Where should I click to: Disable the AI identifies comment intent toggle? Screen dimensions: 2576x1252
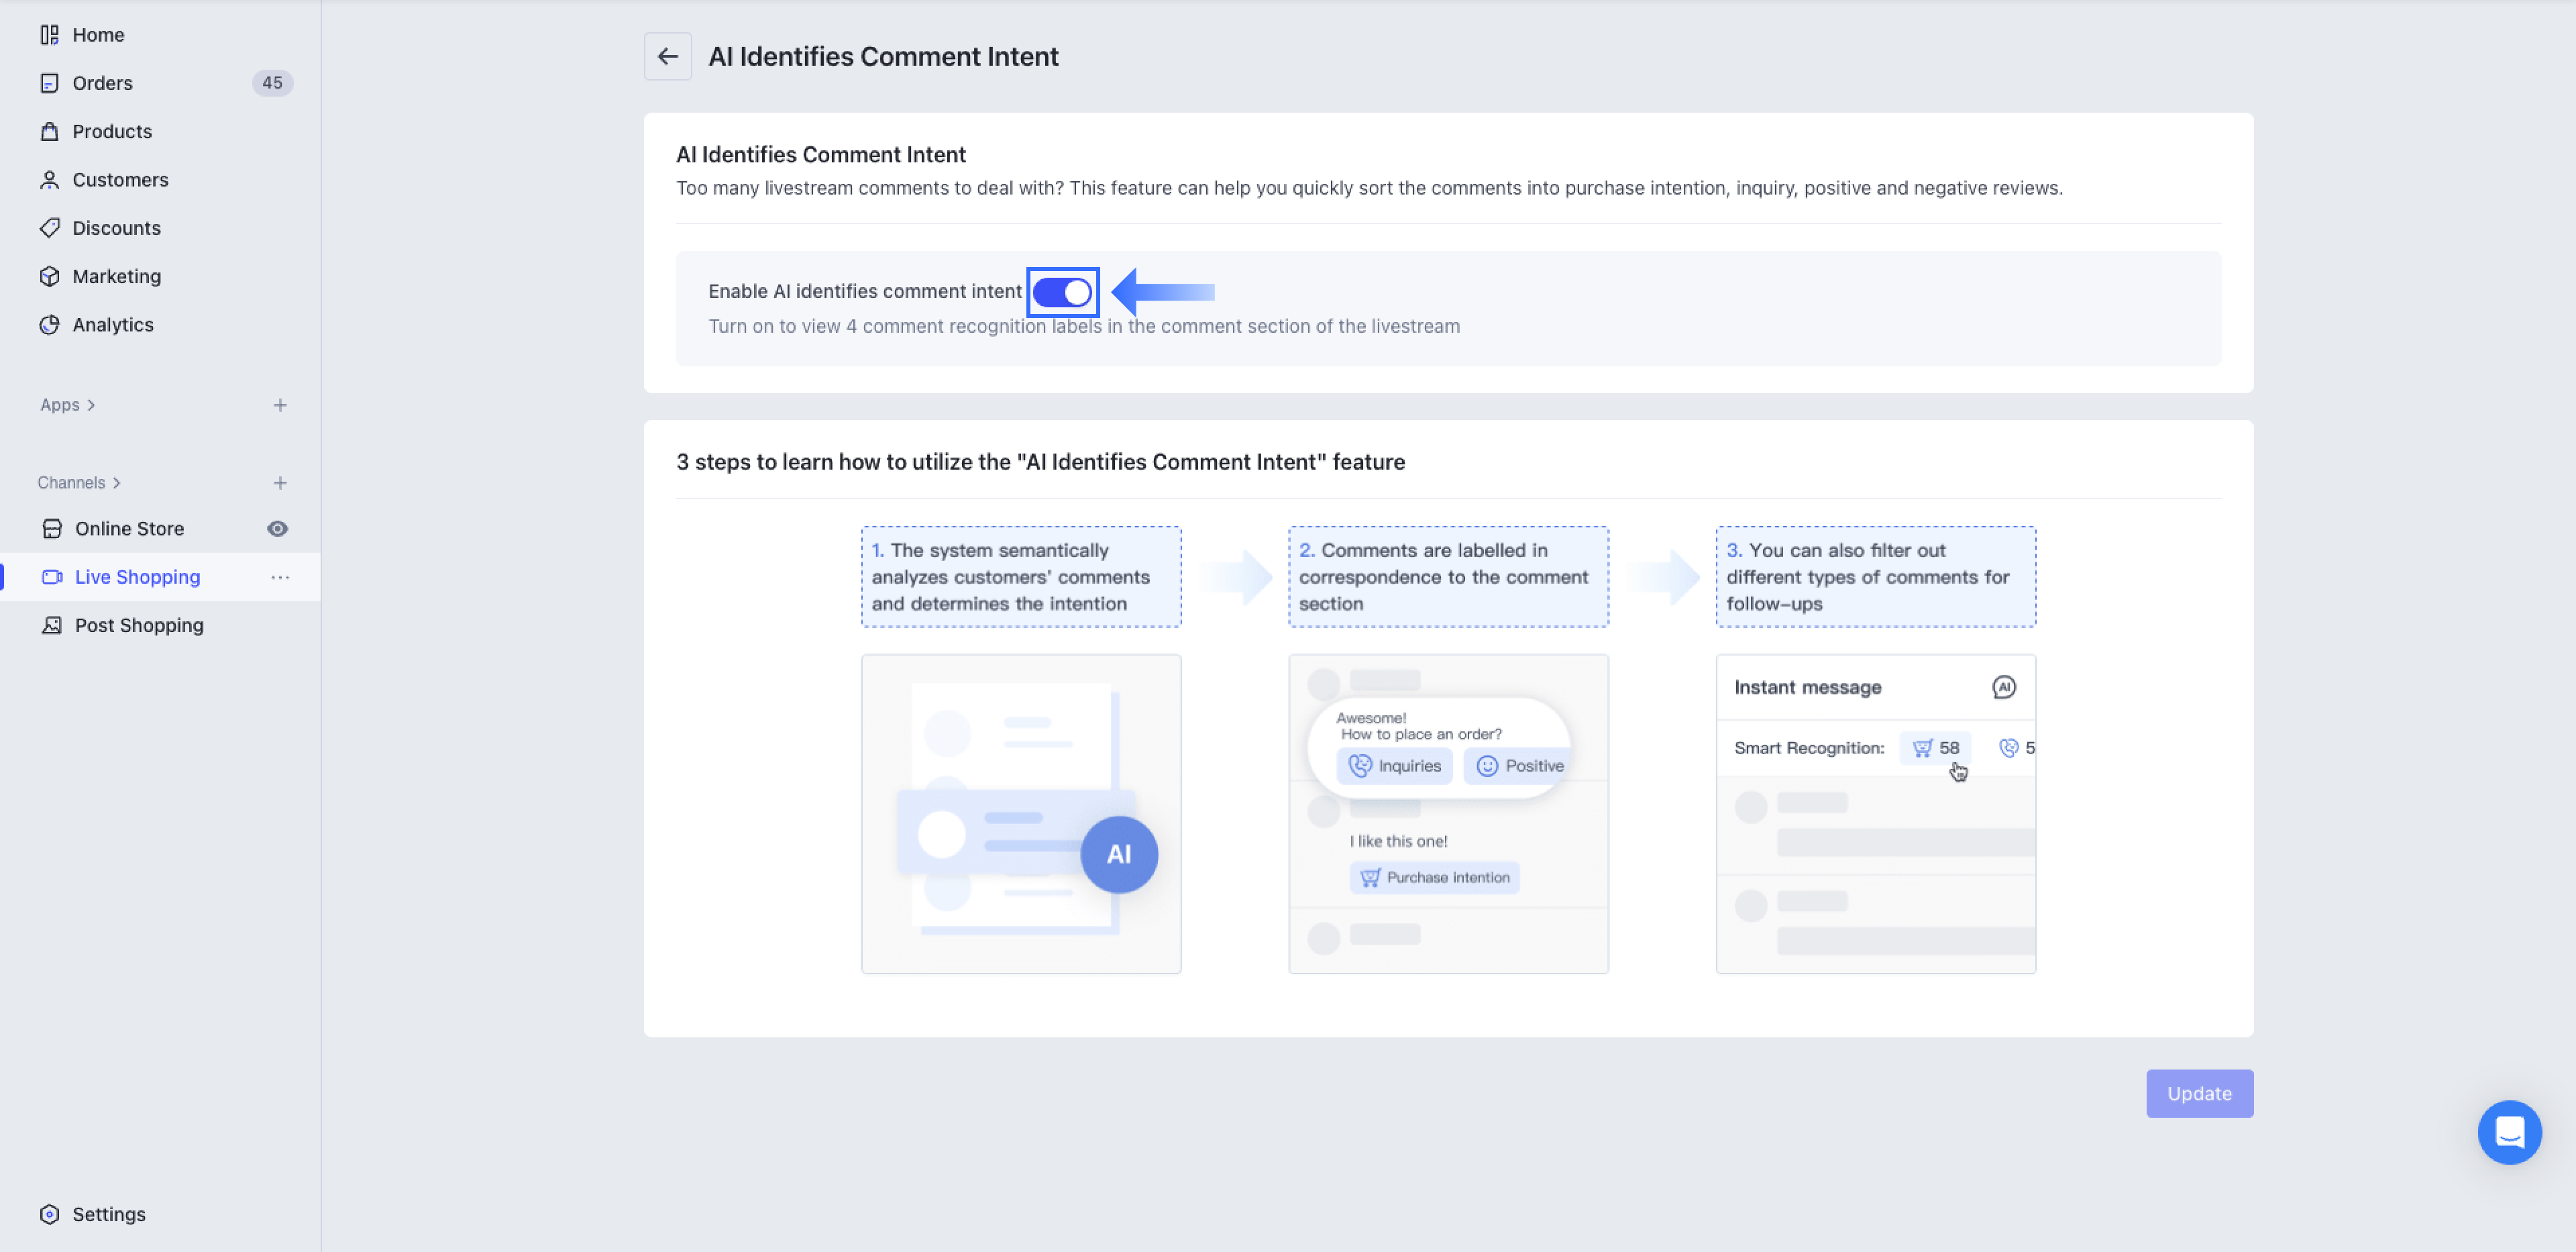pyautogui.click(x=1062, y=292)
